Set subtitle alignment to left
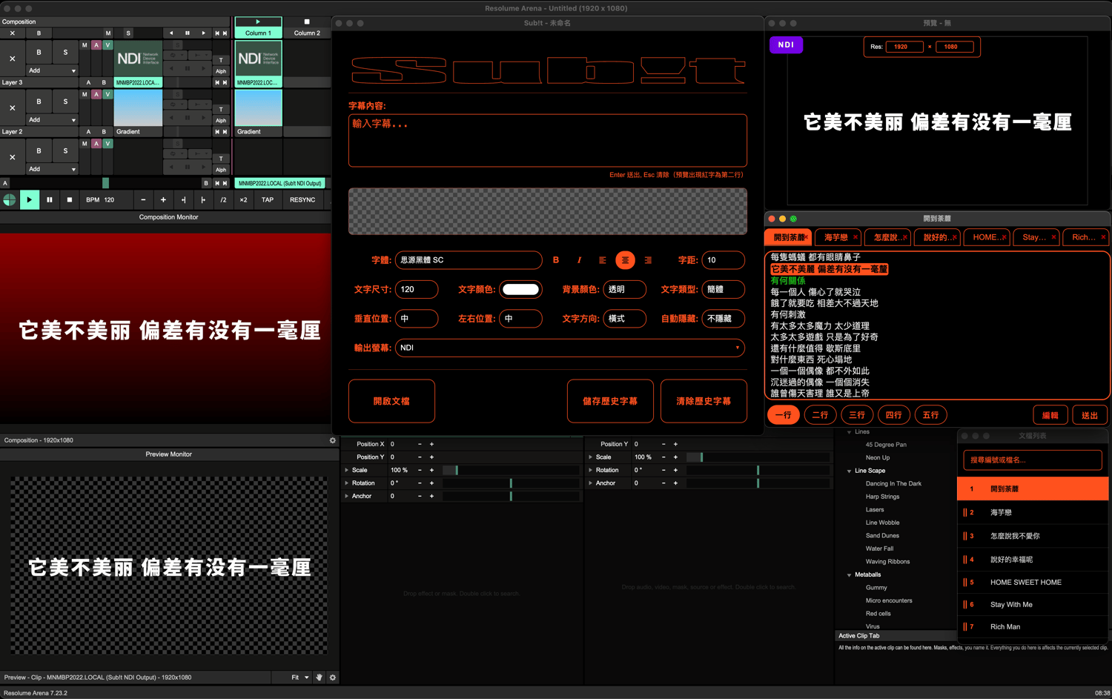Image resolution: width=1112 pixels, height=699 pixels. pyautogui.click(x=602, y=260)
